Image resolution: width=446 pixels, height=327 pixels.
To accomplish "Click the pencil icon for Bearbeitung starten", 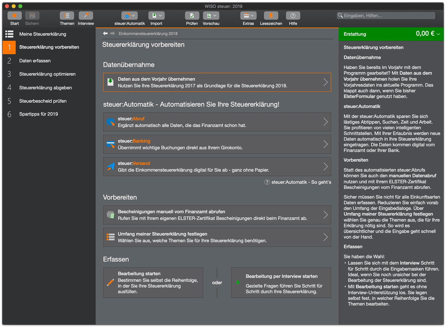I will point(110,282).
